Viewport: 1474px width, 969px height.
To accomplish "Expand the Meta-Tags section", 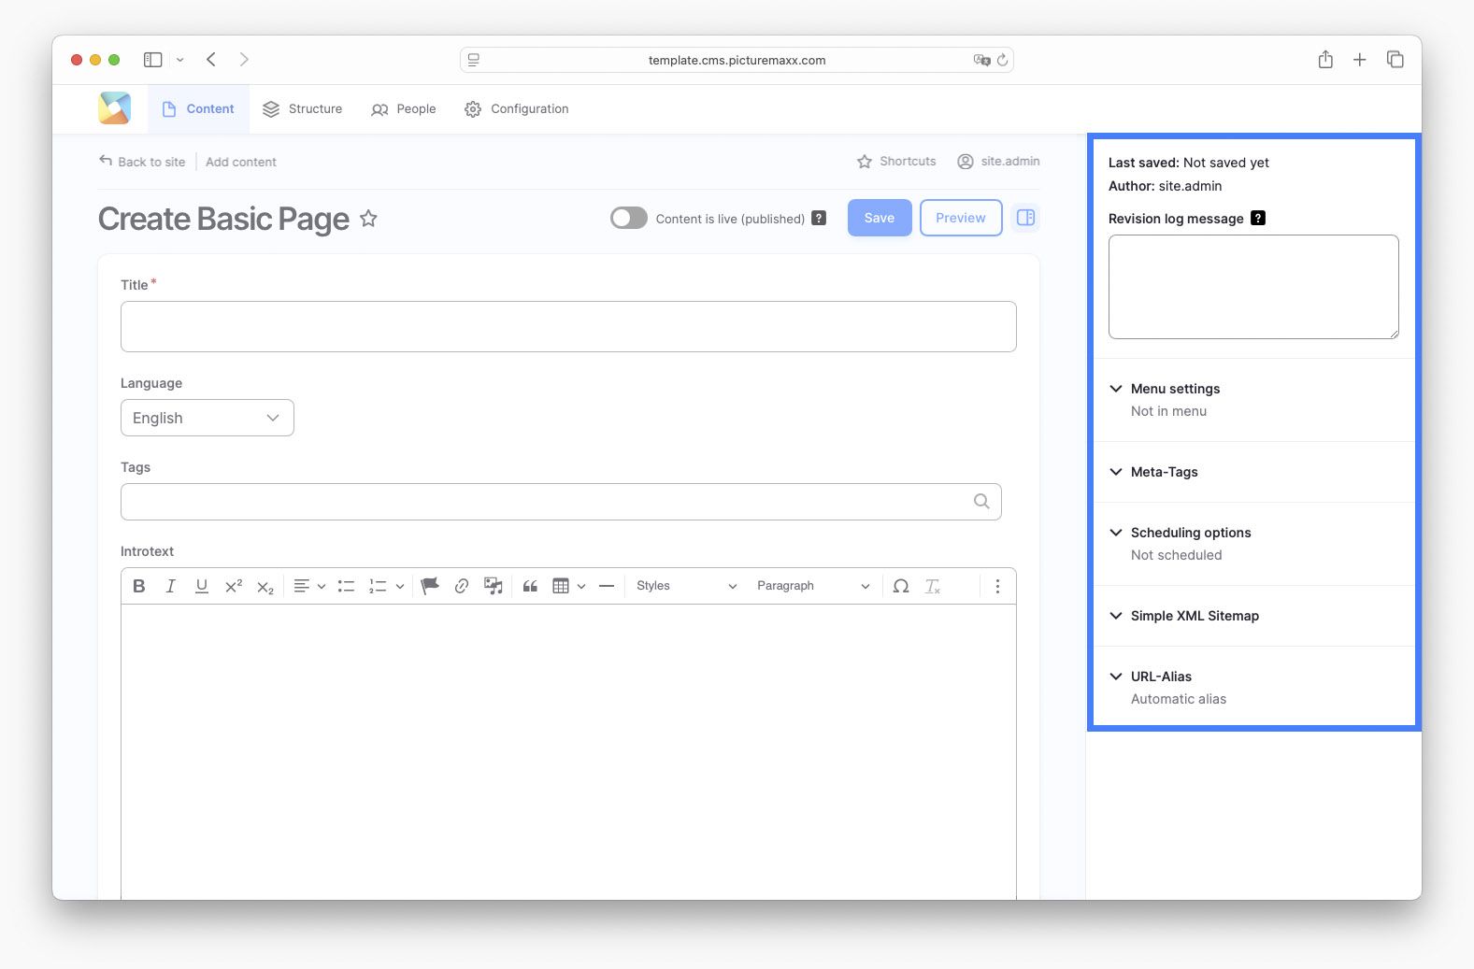I will (x=1164, y=472).
